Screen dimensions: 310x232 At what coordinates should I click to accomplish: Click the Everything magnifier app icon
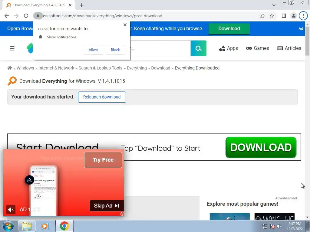point(12,81)
